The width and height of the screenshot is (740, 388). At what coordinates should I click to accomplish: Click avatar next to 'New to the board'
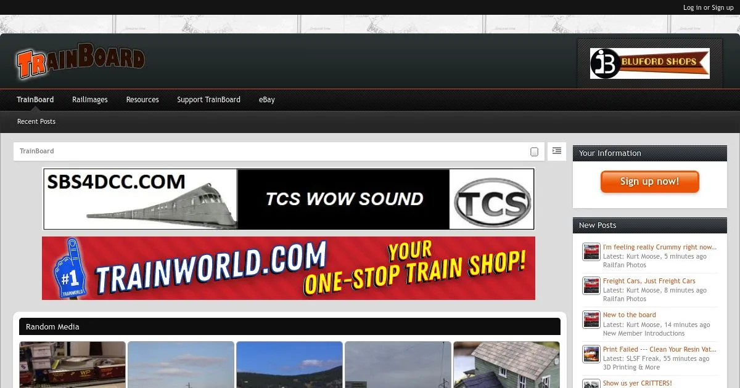click(x=591, y=320)
